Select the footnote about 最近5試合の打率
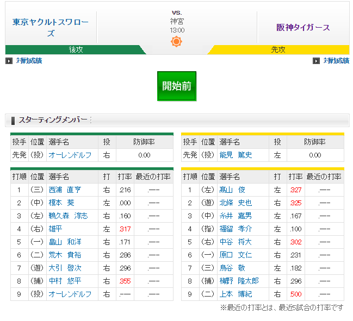Image resolution: width=353 pixels, height=321 pixels. 282,308
